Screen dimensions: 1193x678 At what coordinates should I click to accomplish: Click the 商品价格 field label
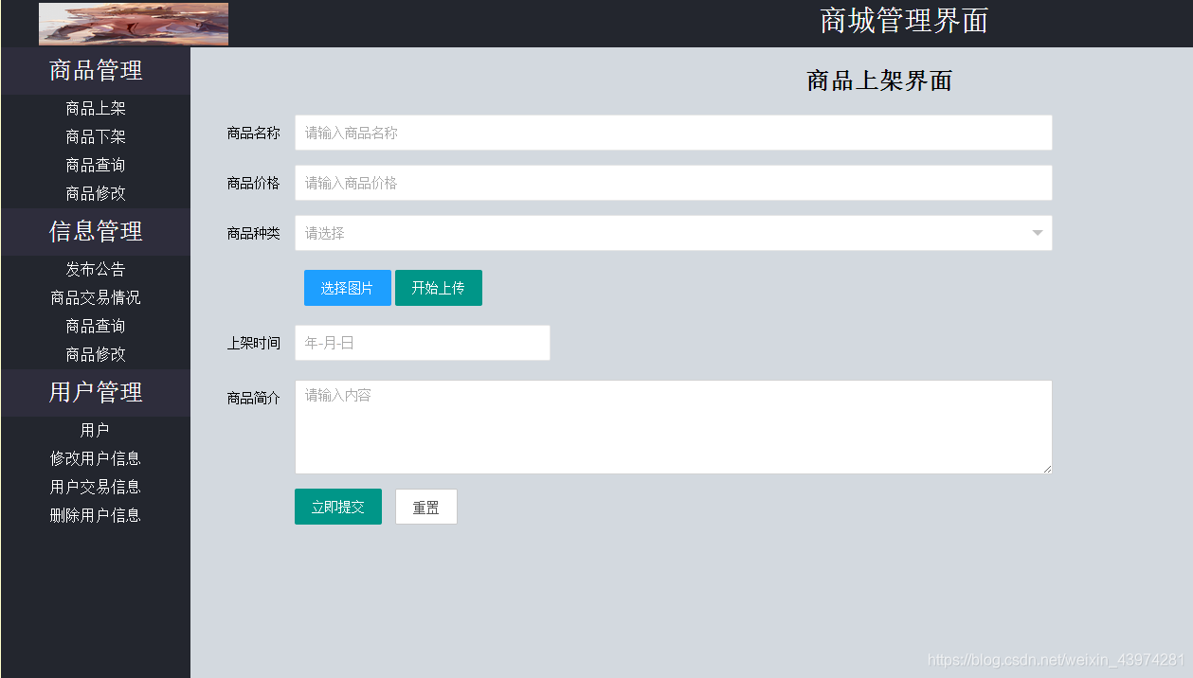[253, 184]
